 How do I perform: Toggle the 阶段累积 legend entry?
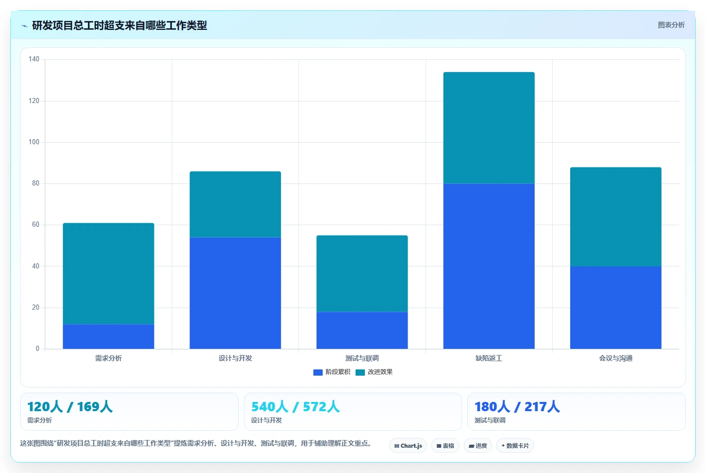(331, 372)
